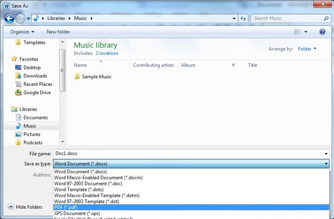The image size is (334, 219).
Task: Click the navigation pane scroll down arrow
Action: 62,142
